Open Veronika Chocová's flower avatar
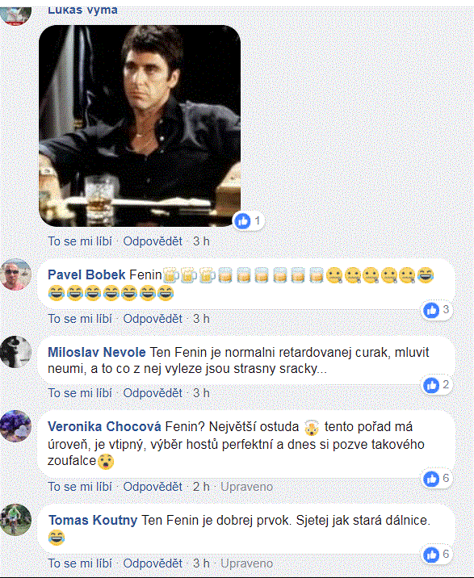This screenshot has height=578, width=474. (x=15, y=426)
